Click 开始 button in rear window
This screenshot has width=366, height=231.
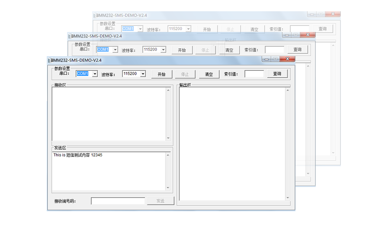tap(207, 29)
